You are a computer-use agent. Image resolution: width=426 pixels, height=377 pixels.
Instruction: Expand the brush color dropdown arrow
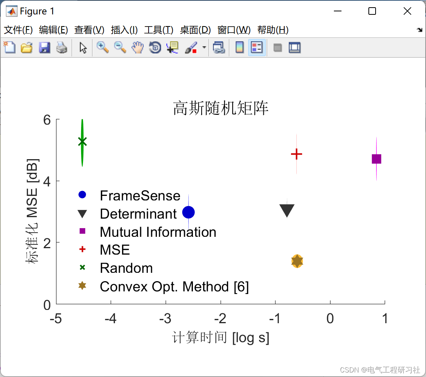pos(204,47)
